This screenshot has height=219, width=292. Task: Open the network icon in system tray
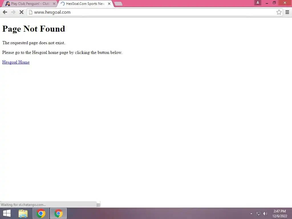click(x=258, y=213)
